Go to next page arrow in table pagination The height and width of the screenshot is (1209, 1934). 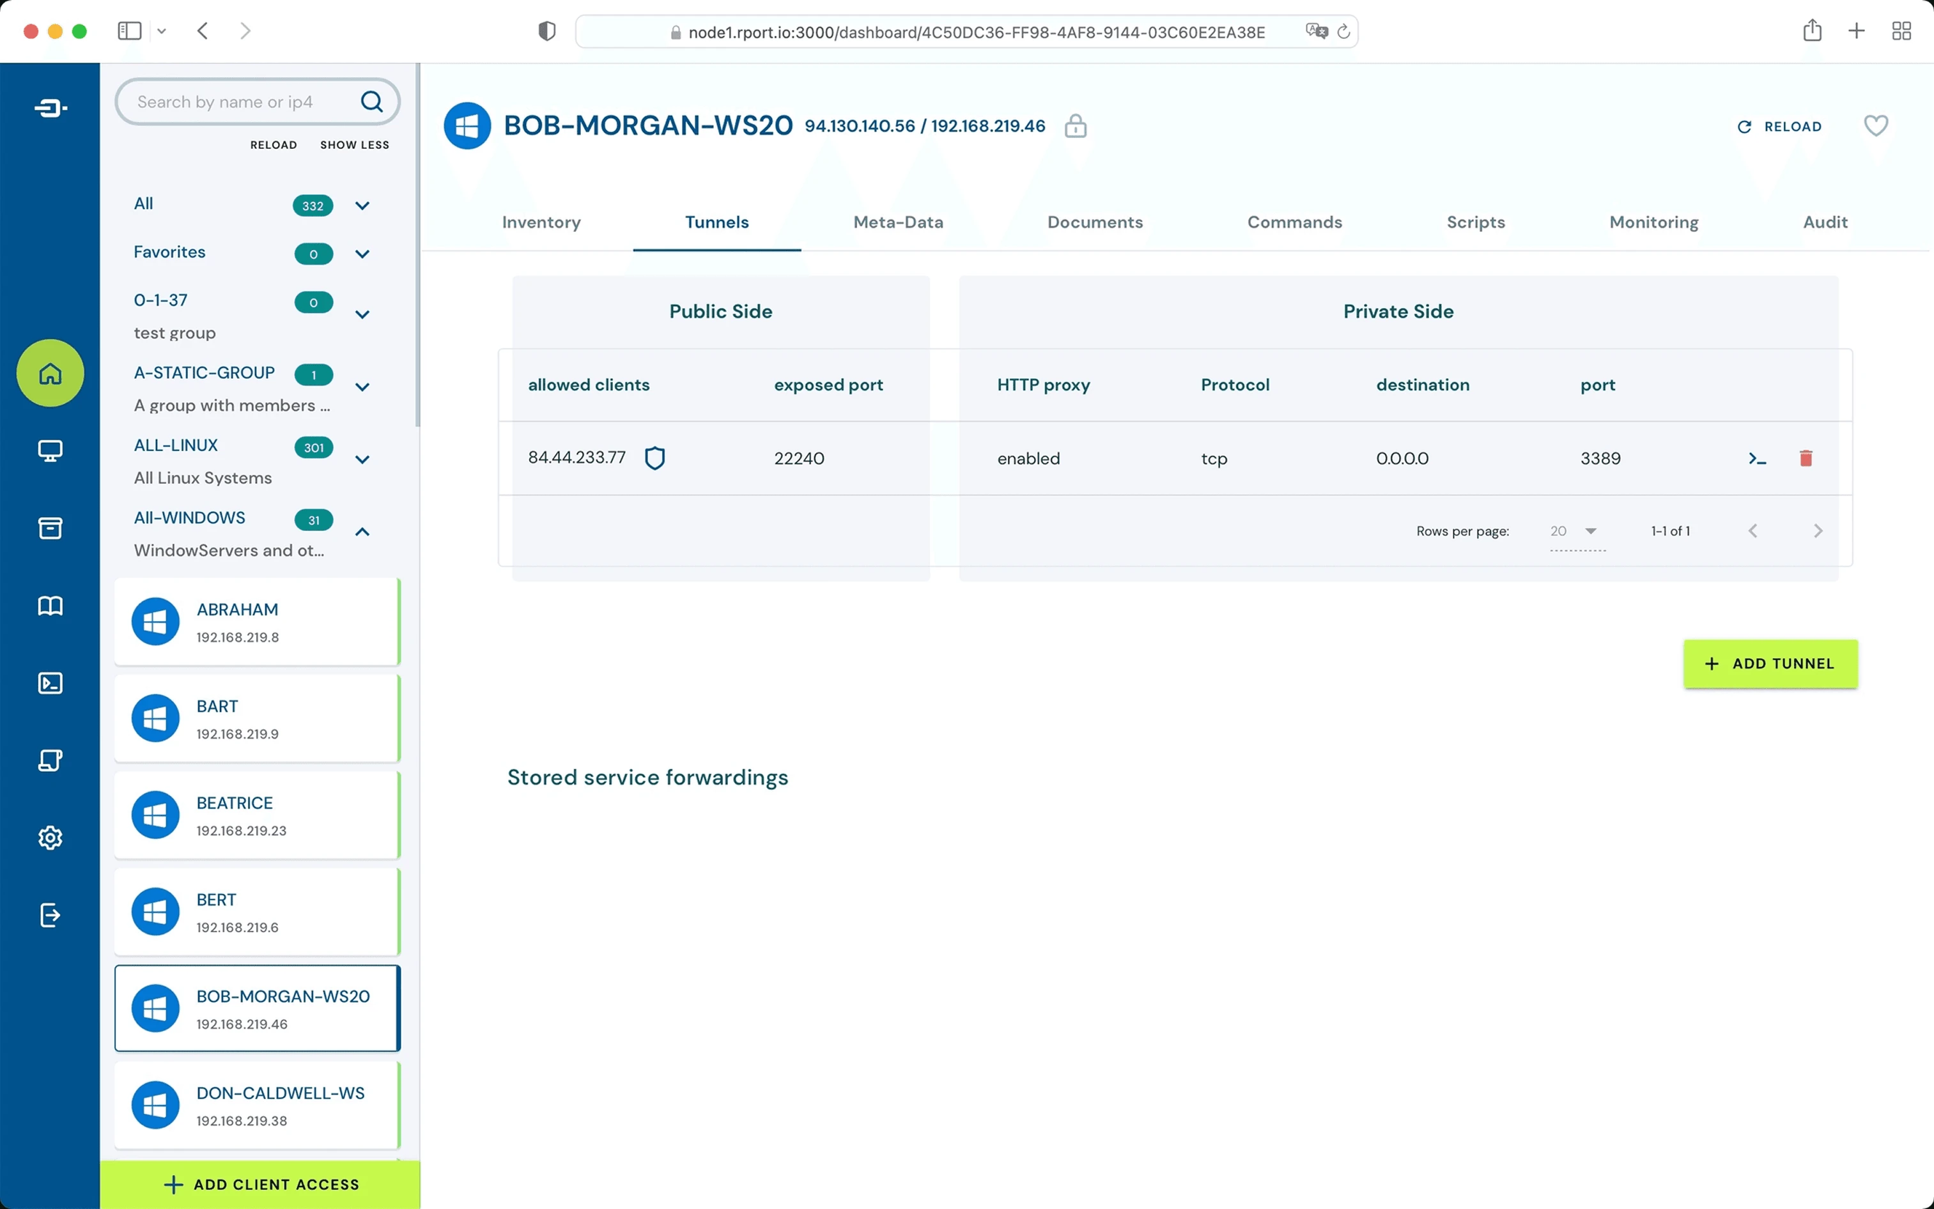pyautogui.click(x=1817, y=531)
